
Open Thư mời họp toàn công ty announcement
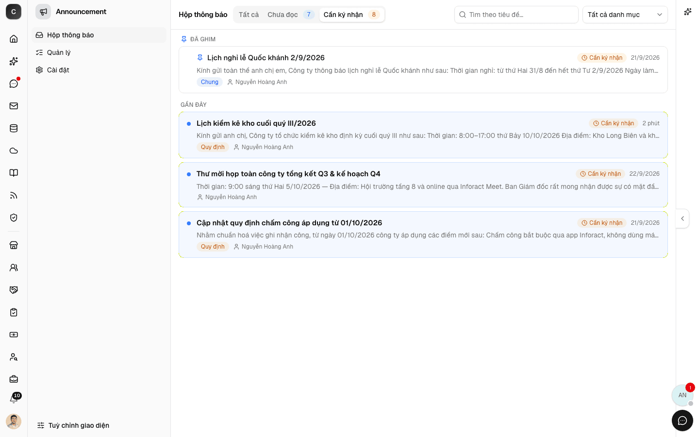[x=423, y=185]
